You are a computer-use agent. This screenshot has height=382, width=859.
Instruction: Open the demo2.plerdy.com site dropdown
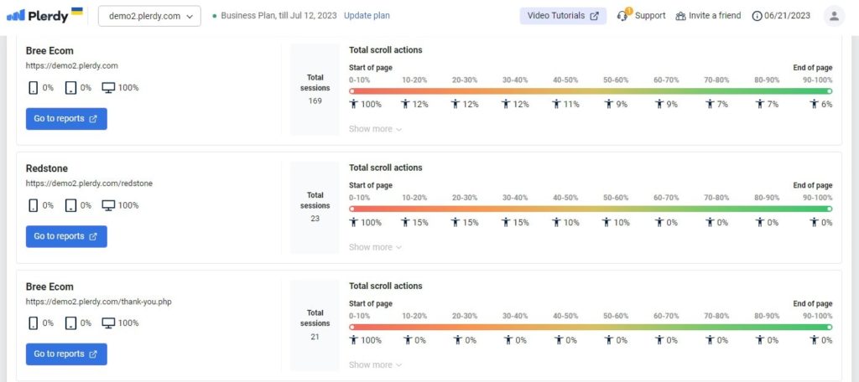(x=149, y=16)
